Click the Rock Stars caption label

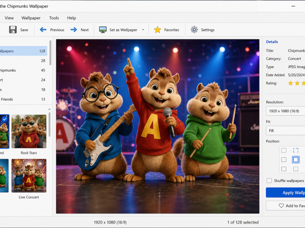[x=29, y=153]
